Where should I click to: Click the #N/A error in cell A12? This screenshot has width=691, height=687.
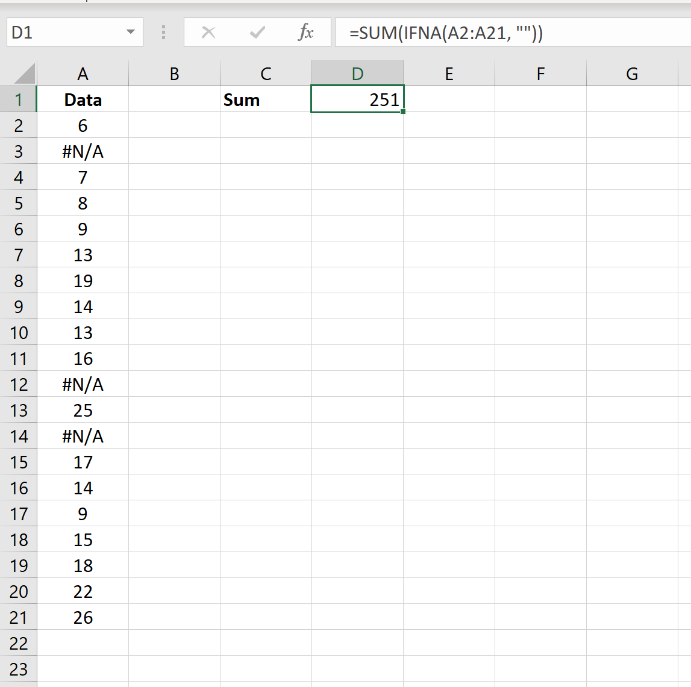tap(83, 384)
